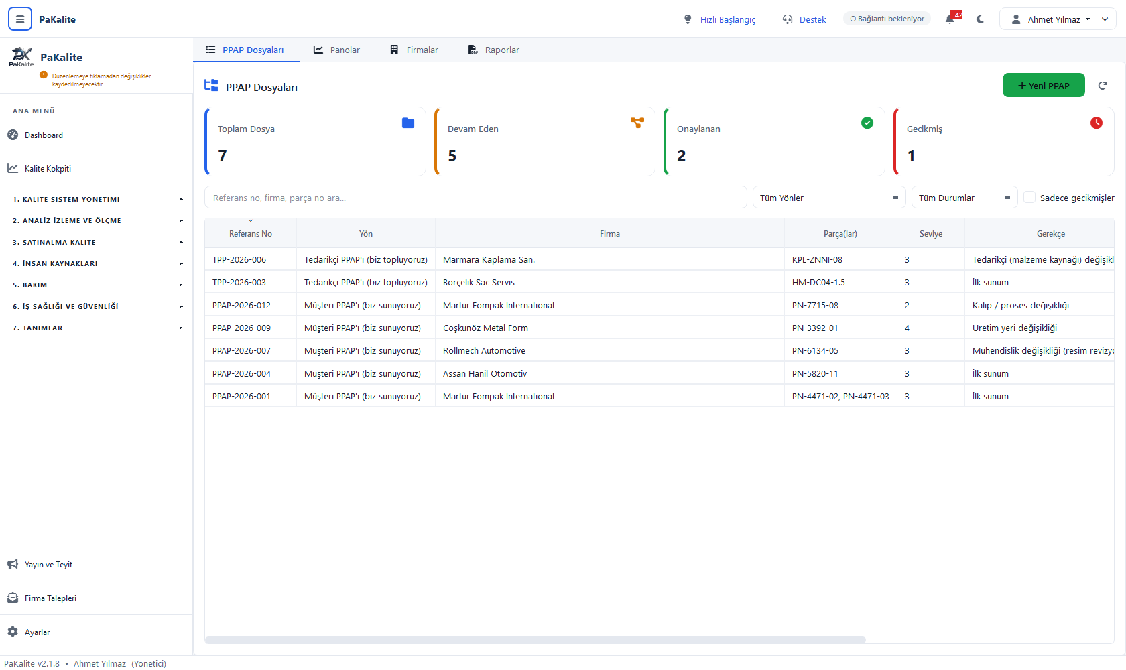The image size is (1126, 670).
Task: Focus the Referans no search field
Action: (x=476, y=198)
